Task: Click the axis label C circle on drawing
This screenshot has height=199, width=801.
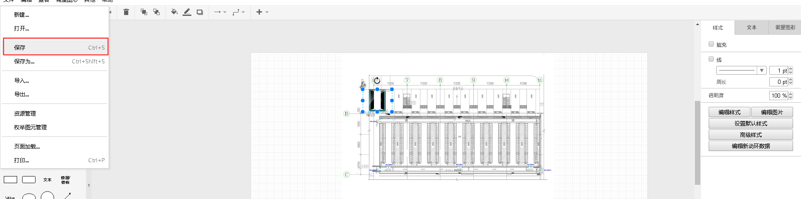Action: [x=346, y=175]
